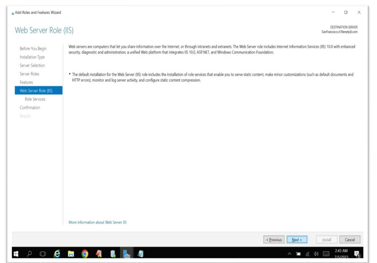
Task: Open Task View on the taskbar
Action: click(x=43, y=253)
